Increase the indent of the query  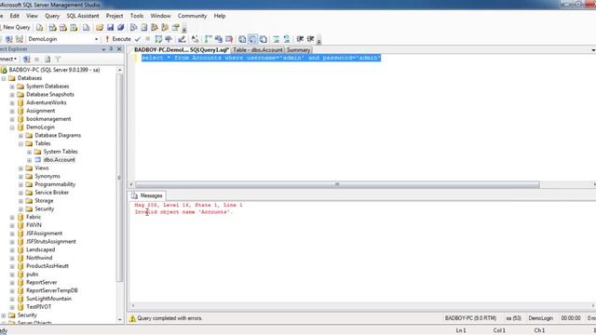[x=310, y=39]
